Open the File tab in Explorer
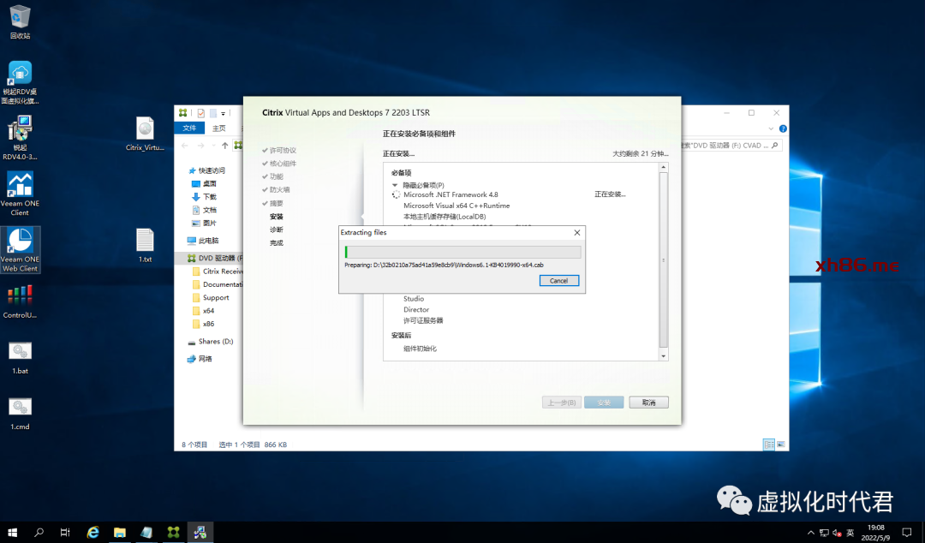This screenshot has height=543, width=925. pyautogui.click(x=189, y=128)
